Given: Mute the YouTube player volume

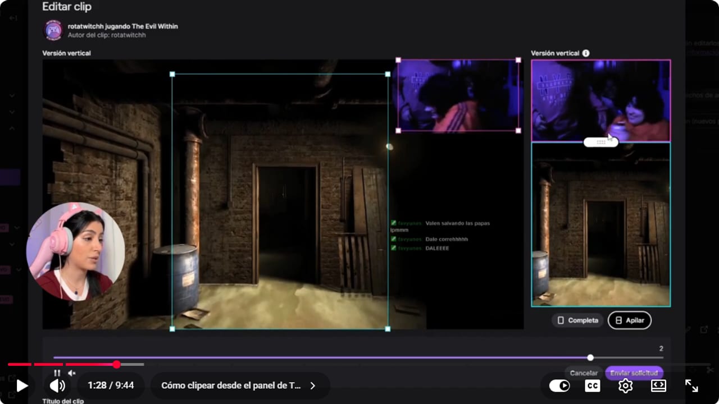Looking at the screenshot, I should click(57, 385).
